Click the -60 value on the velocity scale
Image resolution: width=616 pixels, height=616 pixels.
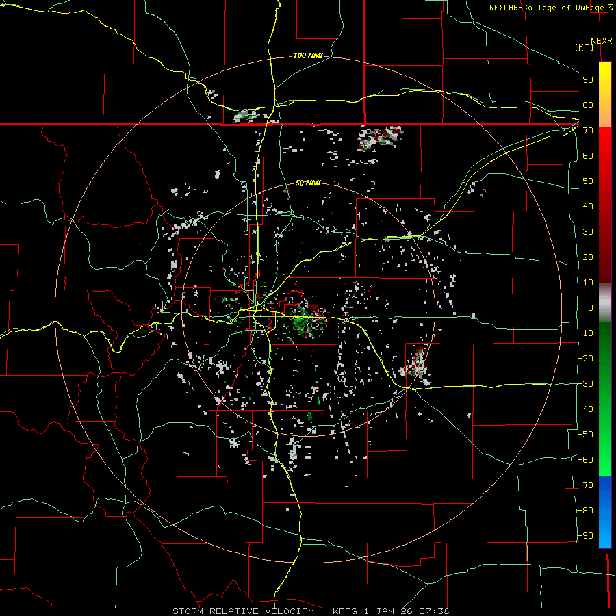pos(585,460)
